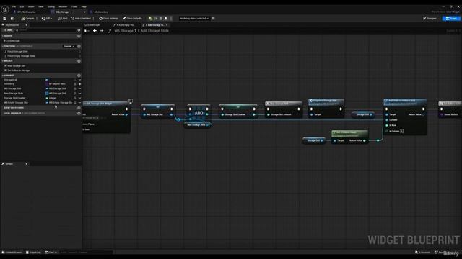This screenshot has width=462, height=259.
Task: Select Max Storage Slot macro
Action: tap(16, 66)
